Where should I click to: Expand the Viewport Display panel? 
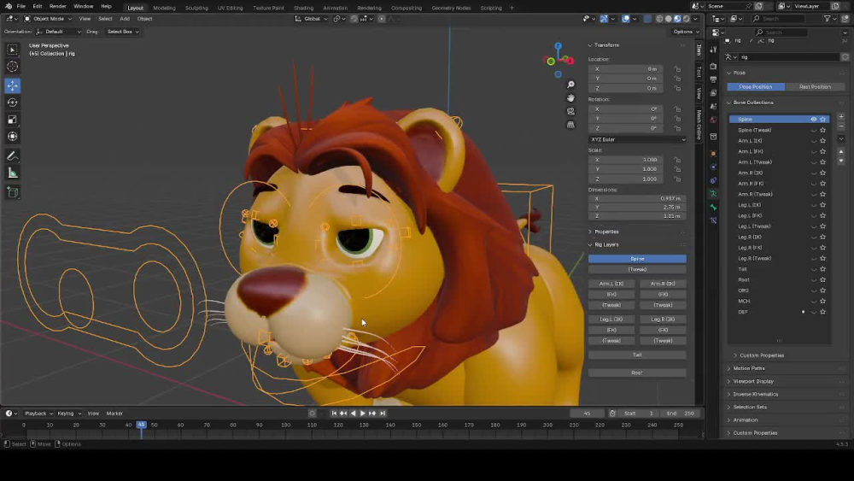coord(752,382)
